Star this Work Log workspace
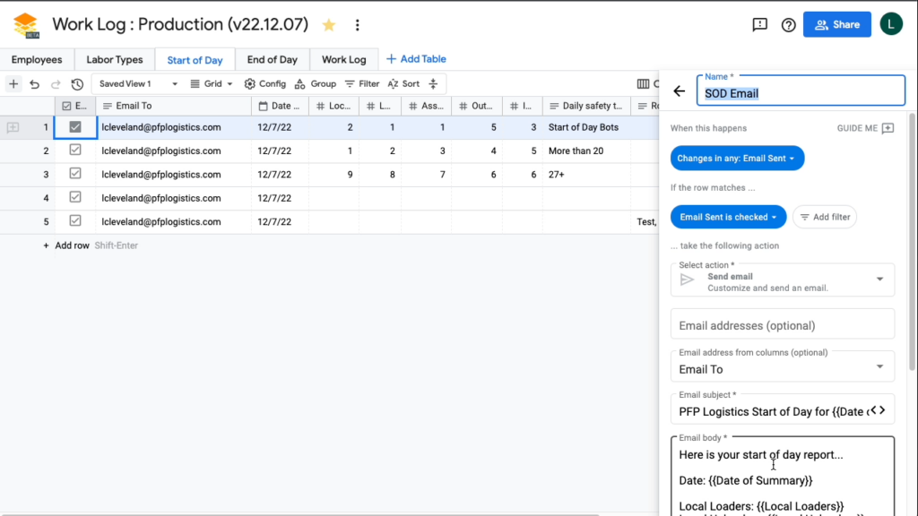The image size is (918, 516). (329, 25)
